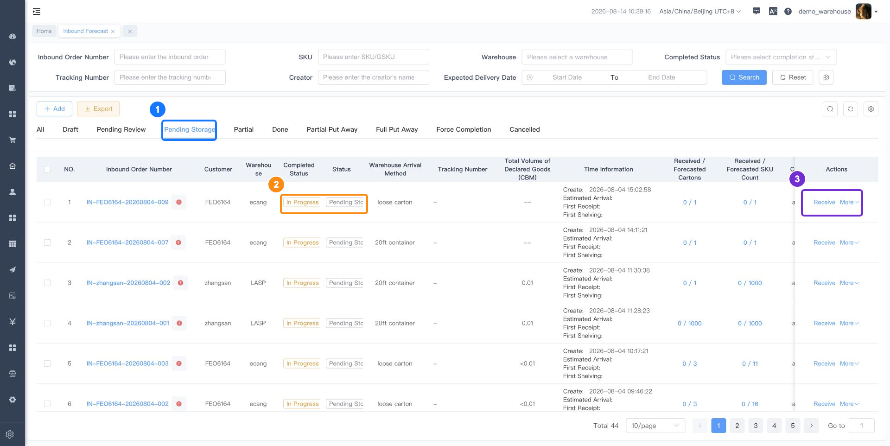Screen dimensions: 890x446
Task: Open the chat message icon in header
Action: pyautogui.click(x=756, y=11)
